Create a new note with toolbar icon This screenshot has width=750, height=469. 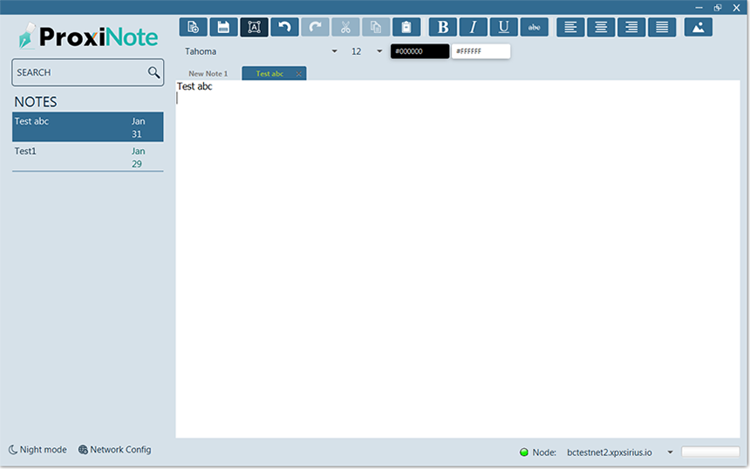(x=194, y=27)
